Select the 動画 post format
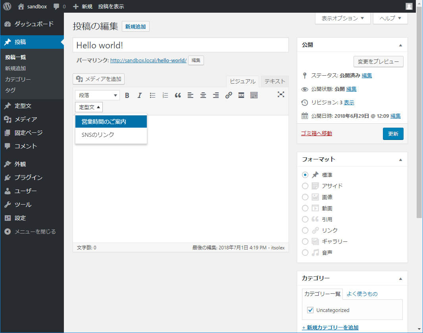The image size is (423, 333). tap(305, 208)
